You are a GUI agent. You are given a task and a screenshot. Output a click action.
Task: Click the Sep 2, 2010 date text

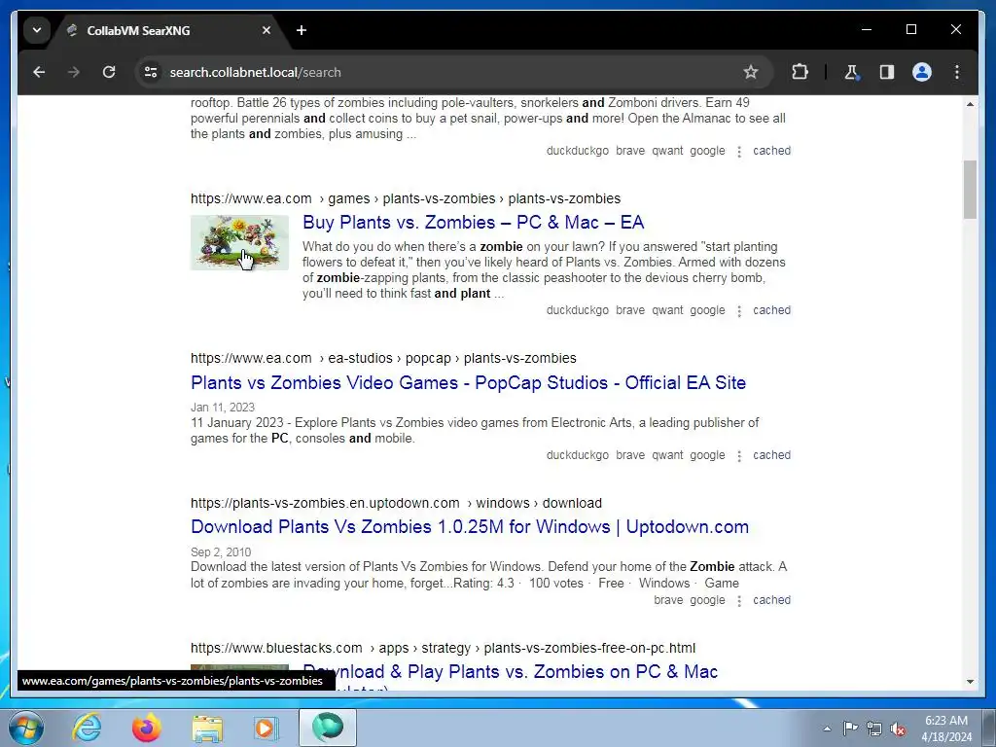tap(221, 552)
